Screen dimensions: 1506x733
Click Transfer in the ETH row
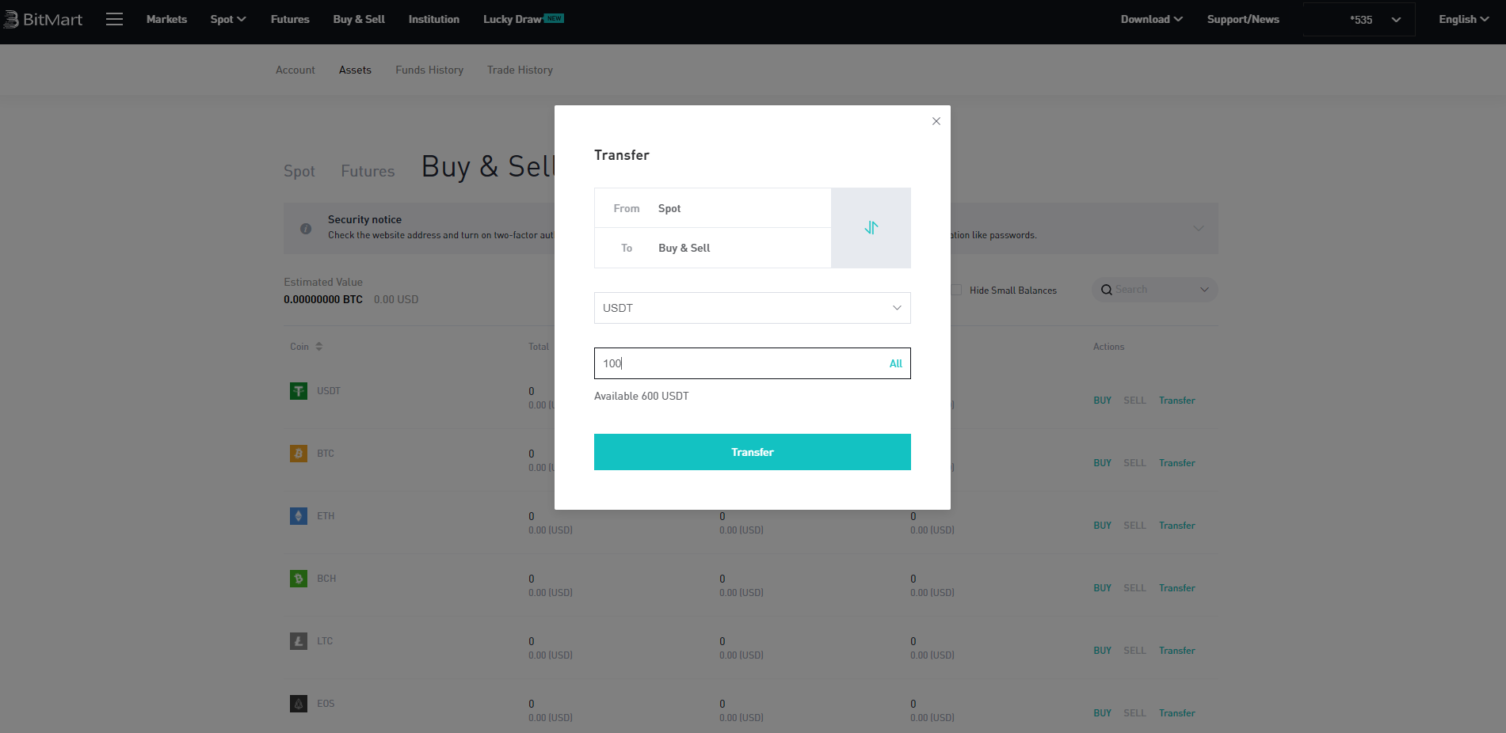click(x=1176, y=526)
